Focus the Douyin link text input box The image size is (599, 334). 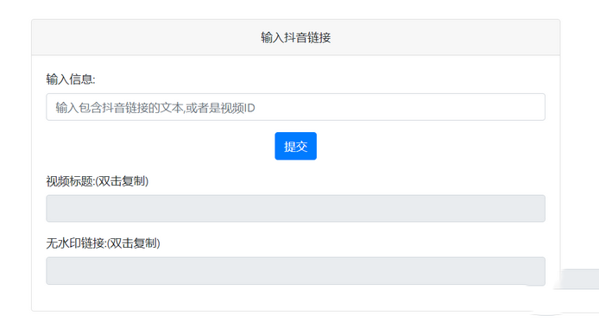tap(295, 107)
